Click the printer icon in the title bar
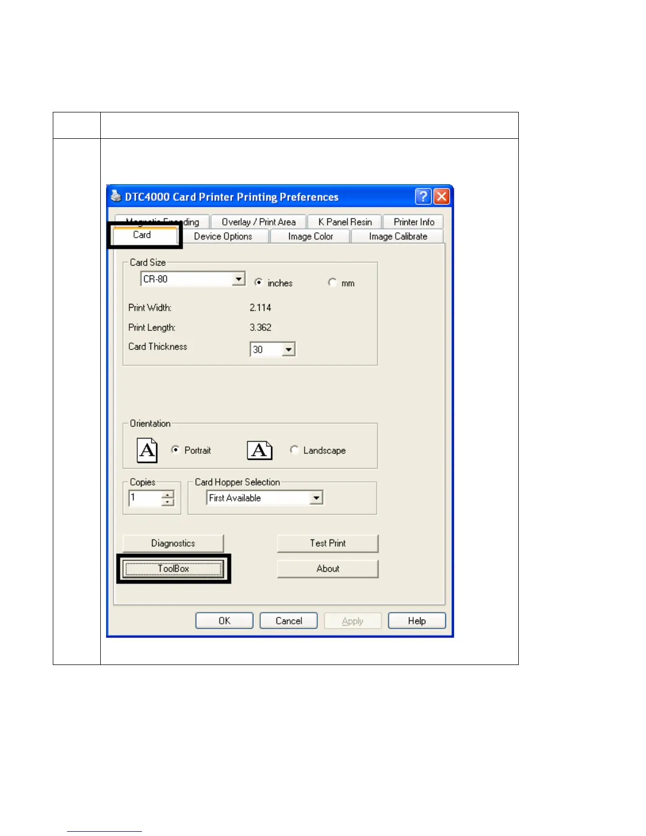Image resolution: width=646 pixels, height=836 pixels. coord(116,196)
